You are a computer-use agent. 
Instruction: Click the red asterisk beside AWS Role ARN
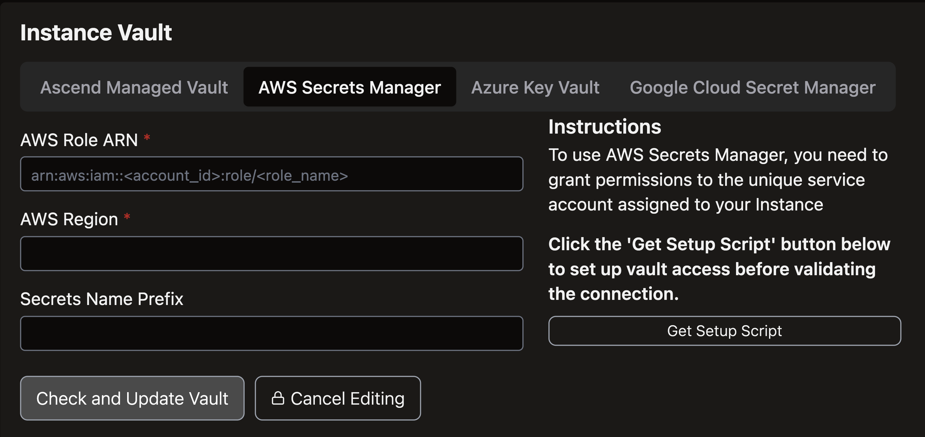(147, 138)
